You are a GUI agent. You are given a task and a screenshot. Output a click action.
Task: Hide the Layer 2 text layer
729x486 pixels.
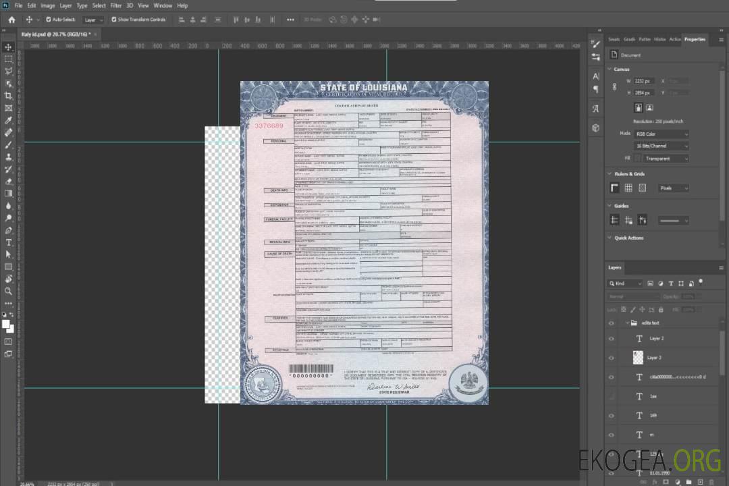[x=612, y=339]
